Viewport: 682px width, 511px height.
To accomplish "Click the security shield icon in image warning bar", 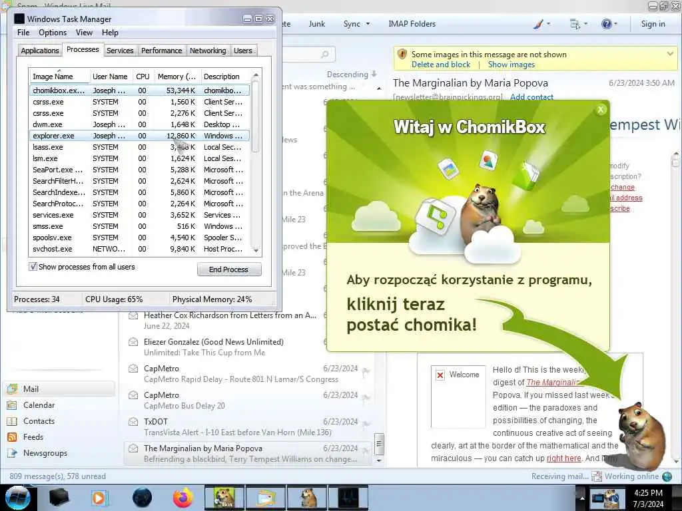I will [402, 54].
